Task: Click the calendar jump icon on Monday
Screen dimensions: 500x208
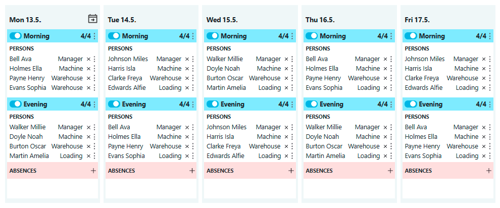Action: click(x=92, y=19)
